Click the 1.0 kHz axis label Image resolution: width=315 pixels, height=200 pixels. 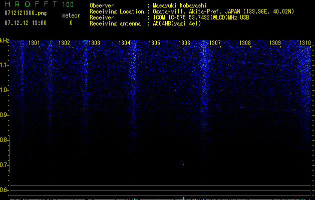(4, 90)
